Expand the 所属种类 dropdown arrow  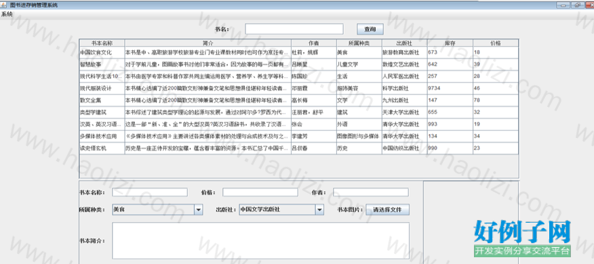[199, 210]
